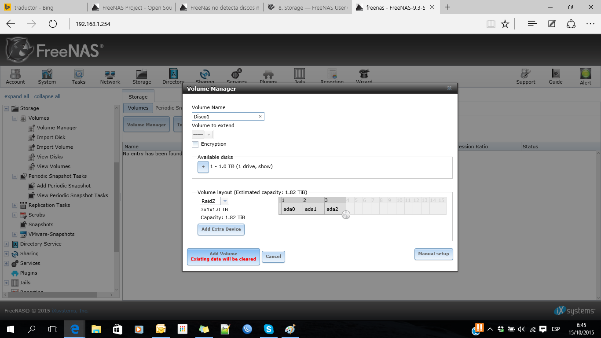Switch to FreeNas no detecta discos tab
The image size is (601, 338).
(220, 7)
